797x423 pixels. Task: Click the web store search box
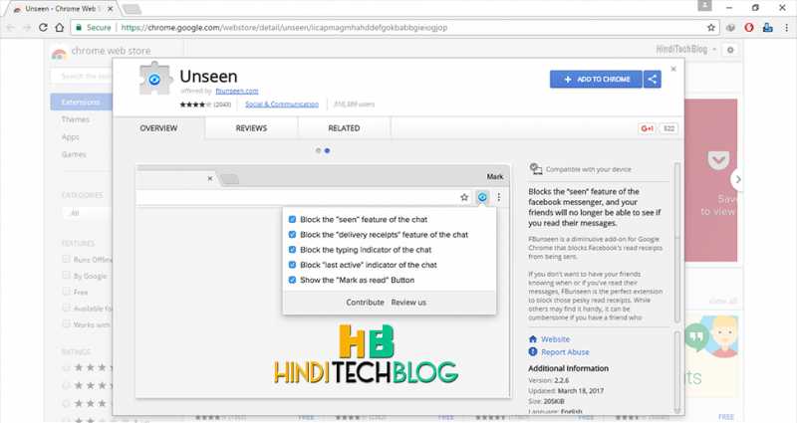(82, 77)
